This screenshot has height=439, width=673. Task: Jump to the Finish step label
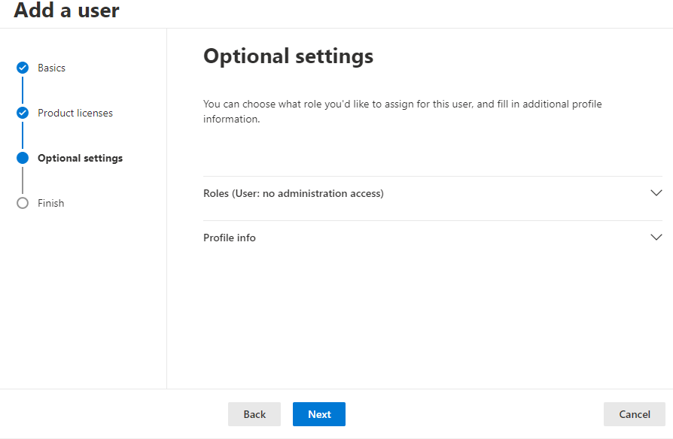(x=50, y=203)
